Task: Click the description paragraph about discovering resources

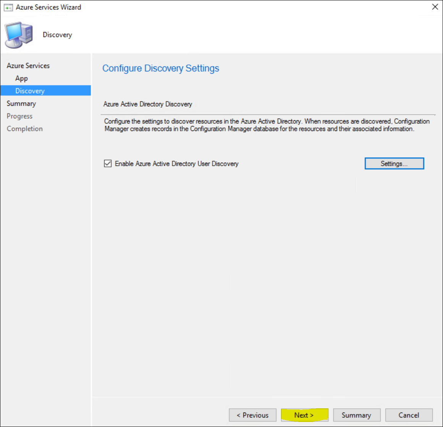Action: (x=267, y=125)
